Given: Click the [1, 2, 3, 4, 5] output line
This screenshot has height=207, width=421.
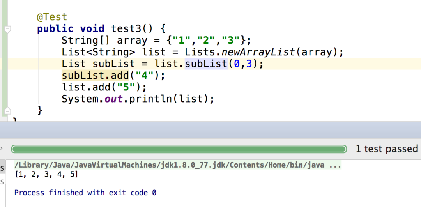Looking at the screenshot, I should pos(46,175).
